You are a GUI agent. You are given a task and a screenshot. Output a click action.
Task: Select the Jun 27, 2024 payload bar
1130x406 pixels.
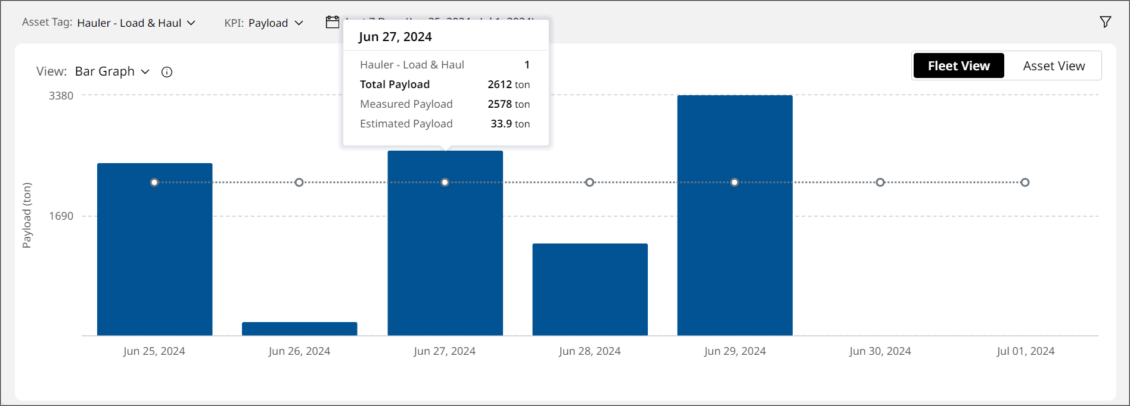pos(445,256)
